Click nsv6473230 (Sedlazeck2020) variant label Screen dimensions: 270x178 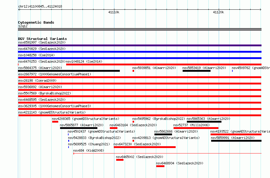pyautogui.click(x=137, y=144)
